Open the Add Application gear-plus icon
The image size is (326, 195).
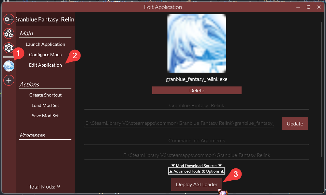point(9,19)
